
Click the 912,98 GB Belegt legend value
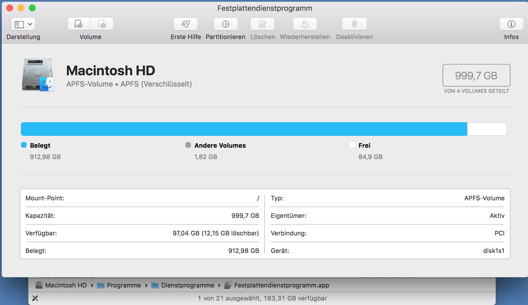[x=45, y=157]
